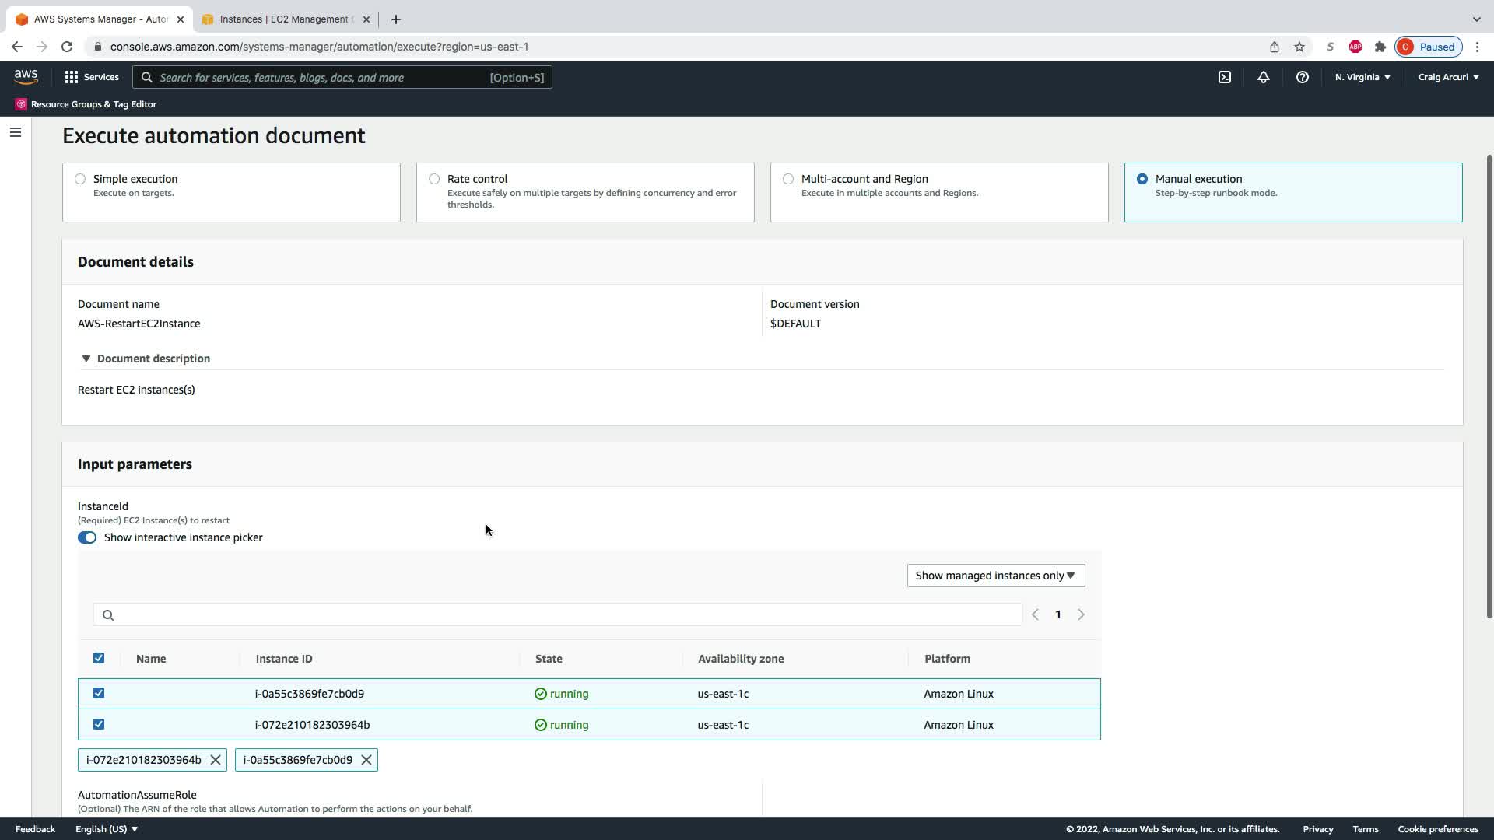
Task: Open the AWS CloudShell icon
Action: click(x=1224, y=77)
